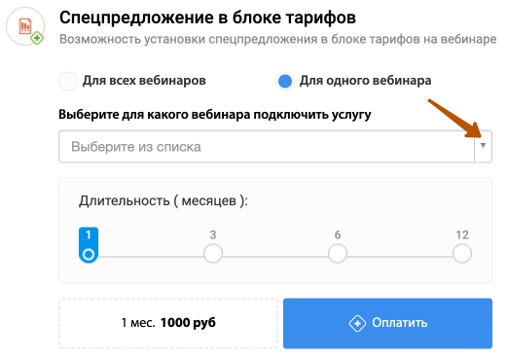
Task: Click the slider label number 12
Action: click(x=462, y=234)
